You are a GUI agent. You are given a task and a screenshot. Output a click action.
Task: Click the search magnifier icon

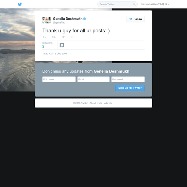pos(135,4)
